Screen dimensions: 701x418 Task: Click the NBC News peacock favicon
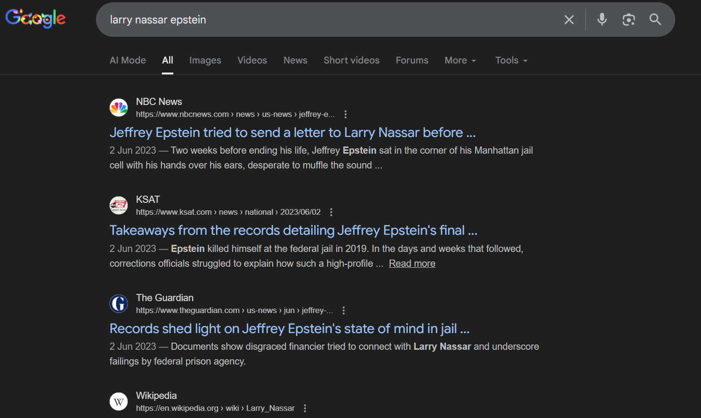(x=118, y=107)
